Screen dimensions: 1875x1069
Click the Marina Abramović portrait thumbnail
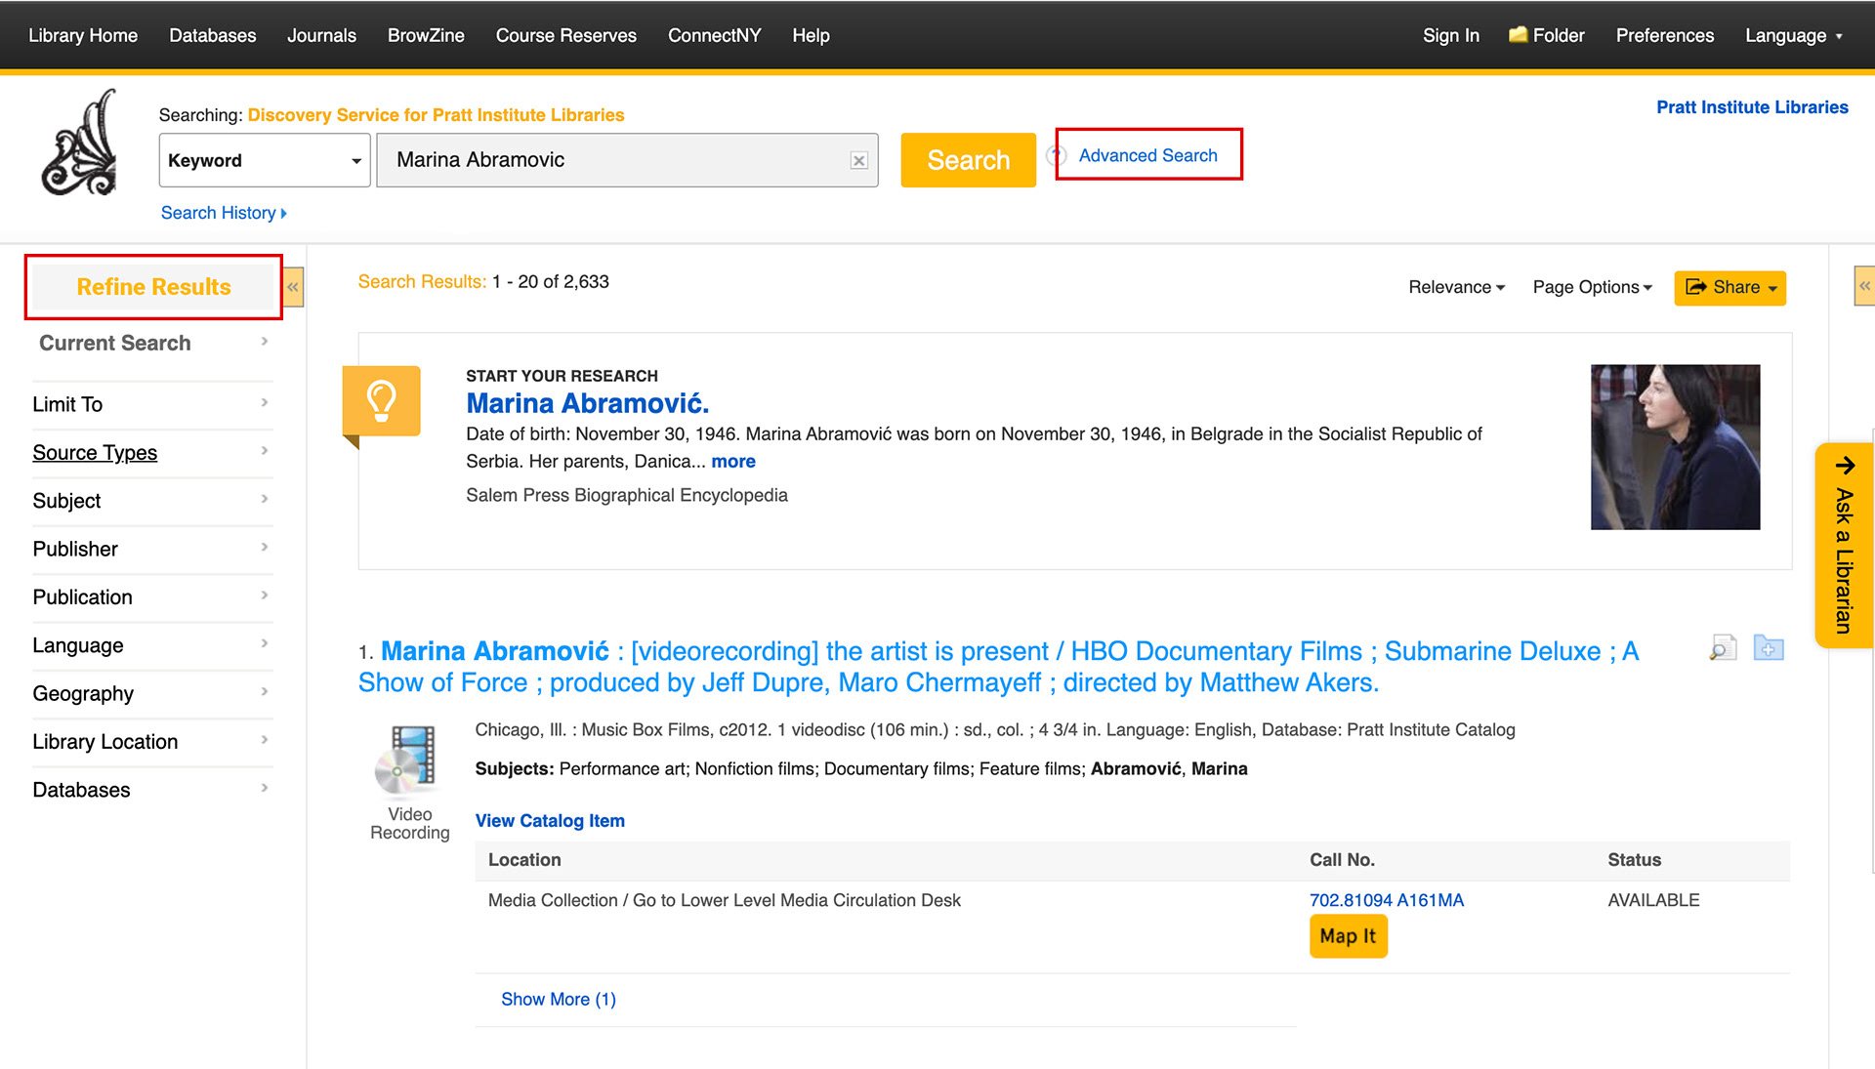pos(1675,447)
